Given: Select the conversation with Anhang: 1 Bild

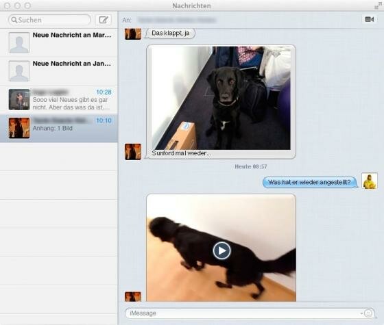Looking at the screenshot, I should 59,128.
